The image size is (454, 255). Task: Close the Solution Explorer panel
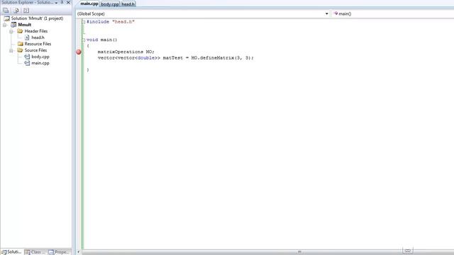point(68,2)
